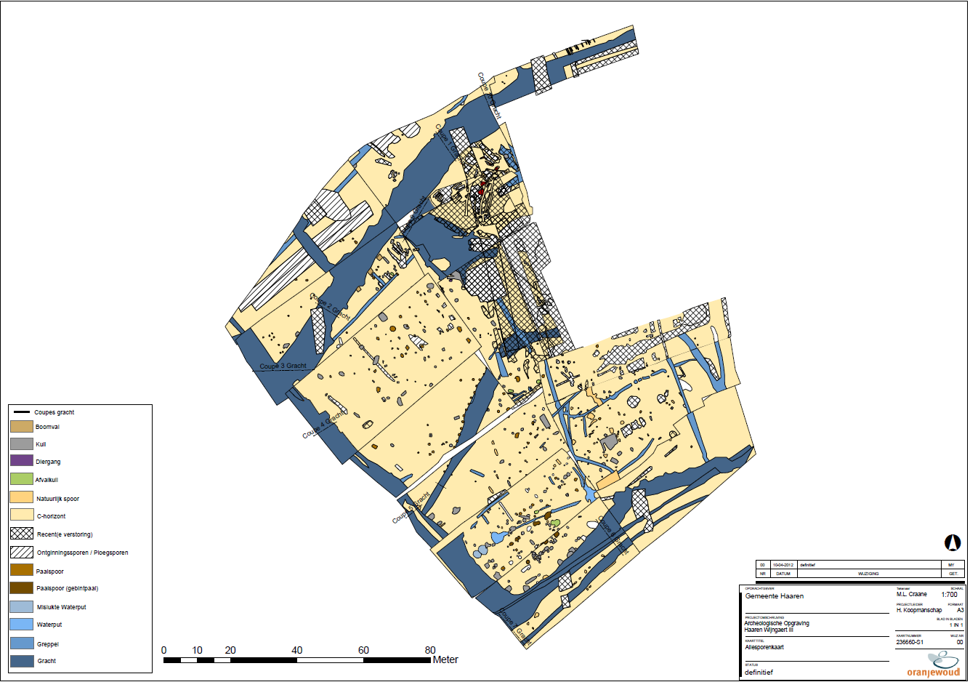Click the 'GET.' column header
Screen dimensions: 970x682
(x=953, y=574)
